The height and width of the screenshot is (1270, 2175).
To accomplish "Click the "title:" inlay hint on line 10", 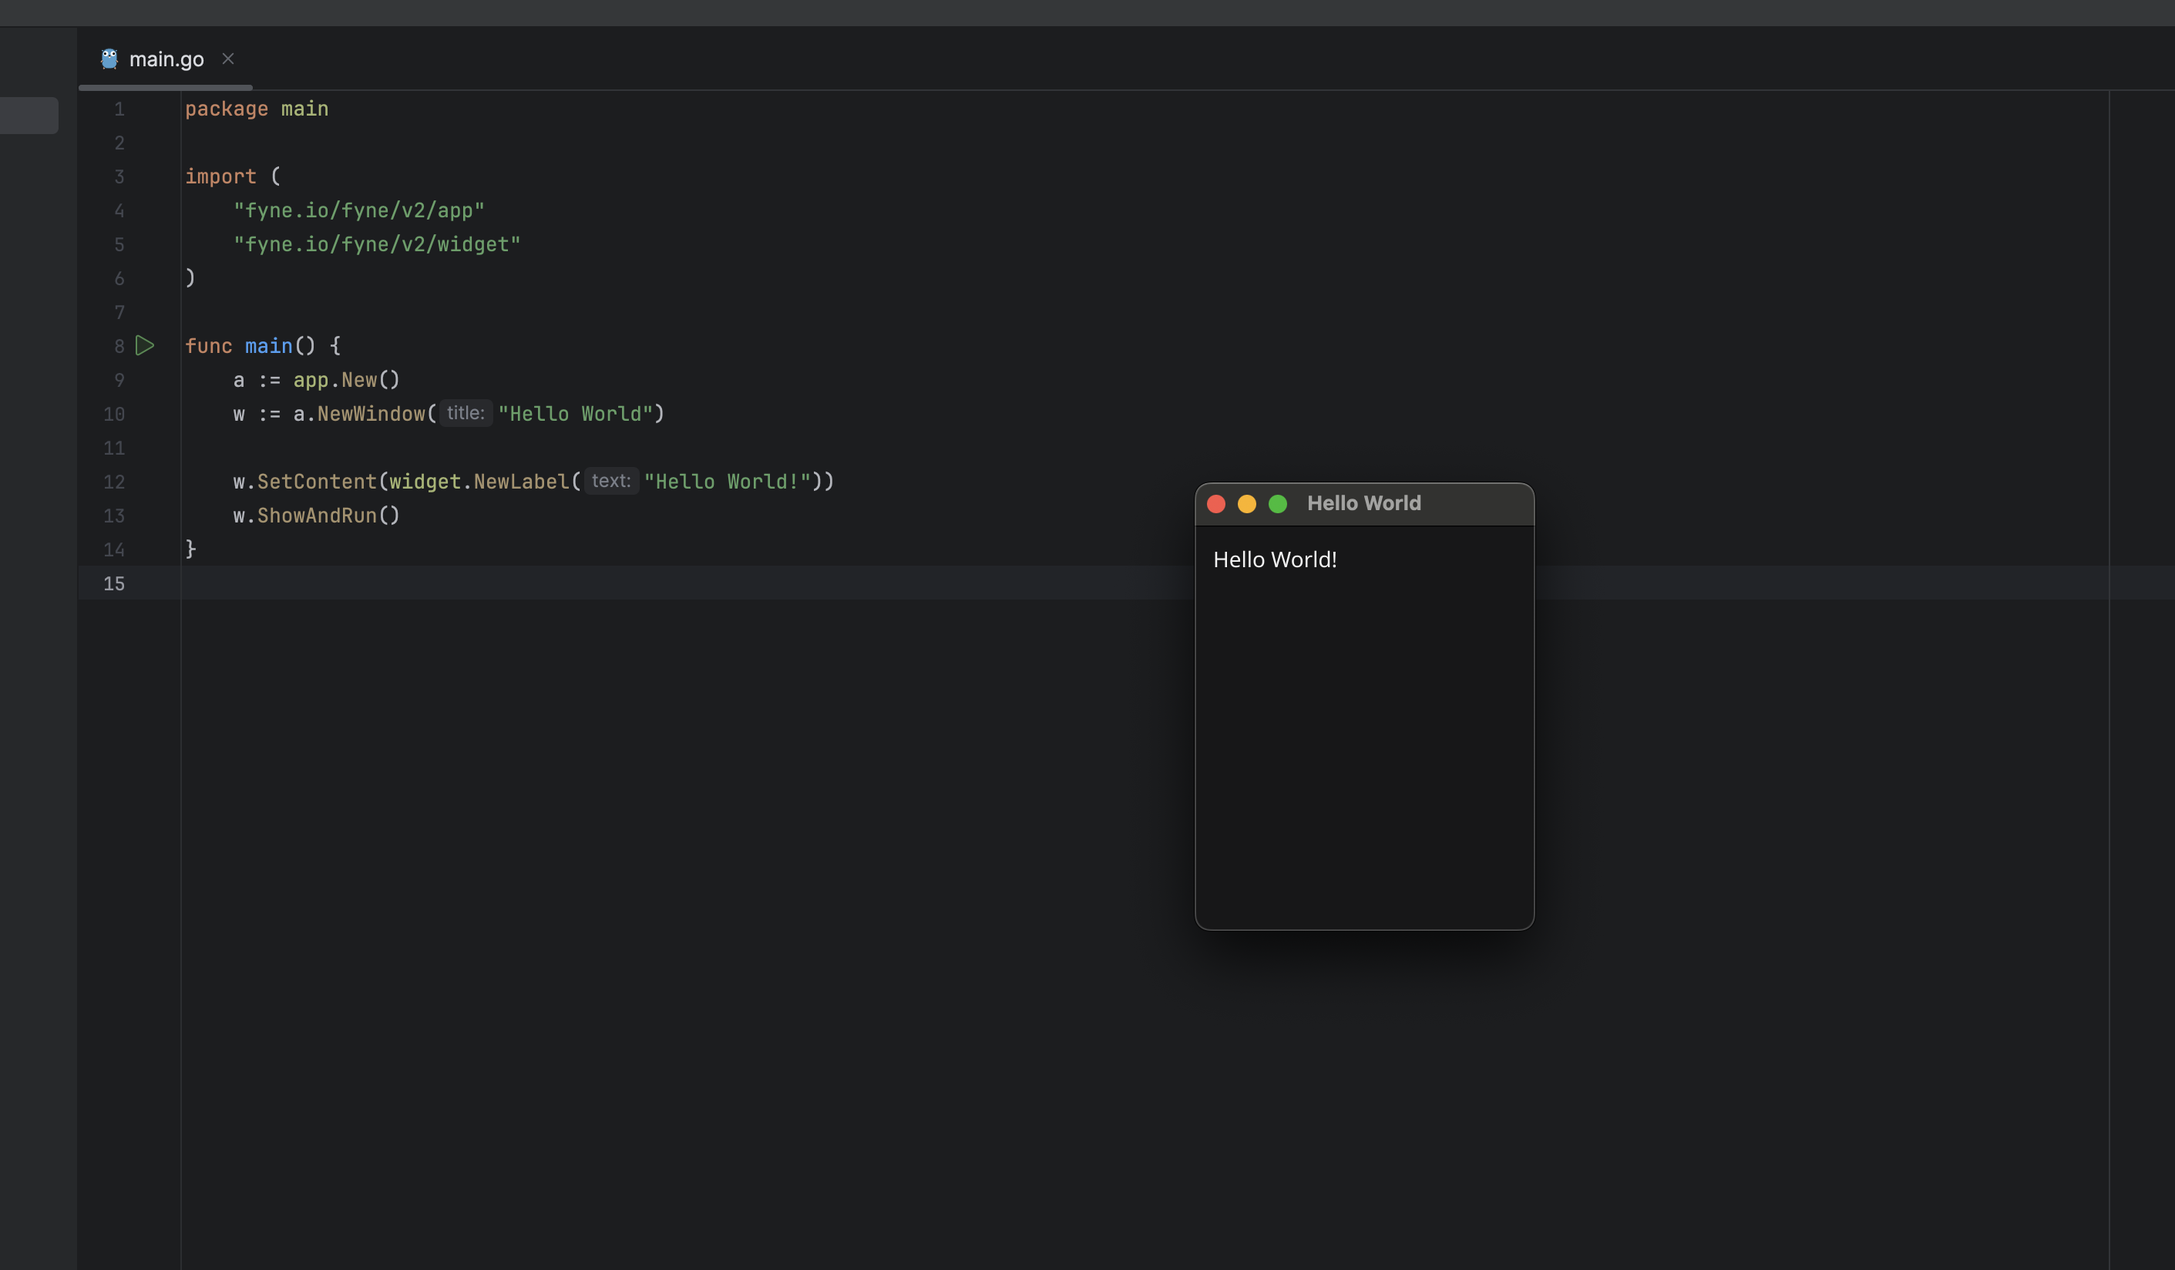I will [466, 413].
